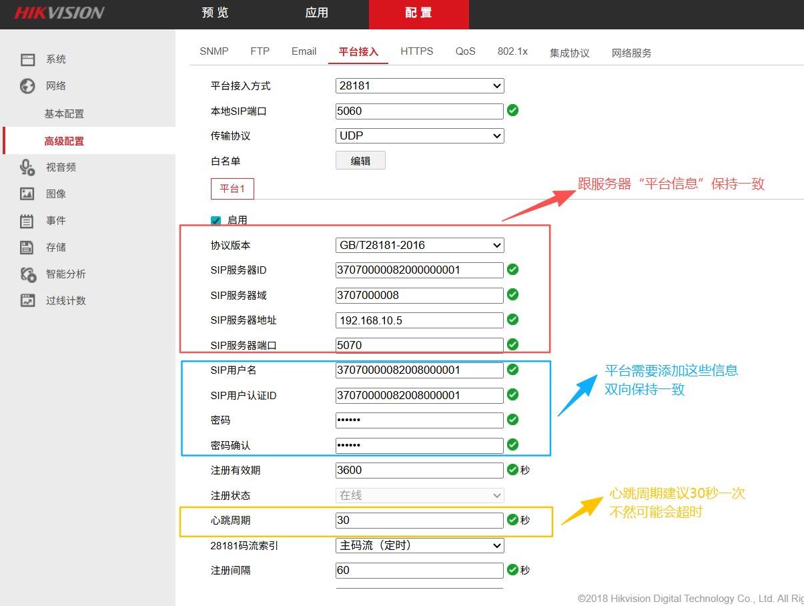Click the SIP服务器地址 input field
Image resolution: width=804 pixels, height=606 pixels.
pyautogui.click(x=420, y=320)
